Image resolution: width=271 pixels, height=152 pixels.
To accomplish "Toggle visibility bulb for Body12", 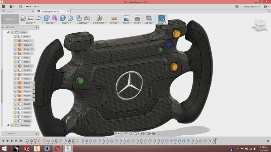I will coord(15,79).
